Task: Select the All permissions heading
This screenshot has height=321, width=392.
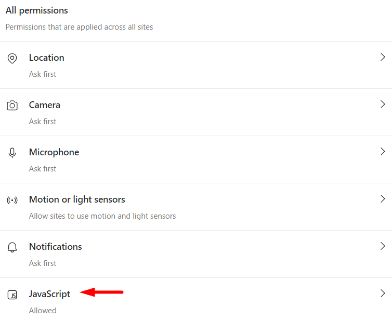Action: pyautogui.click(x=37, y=10)
